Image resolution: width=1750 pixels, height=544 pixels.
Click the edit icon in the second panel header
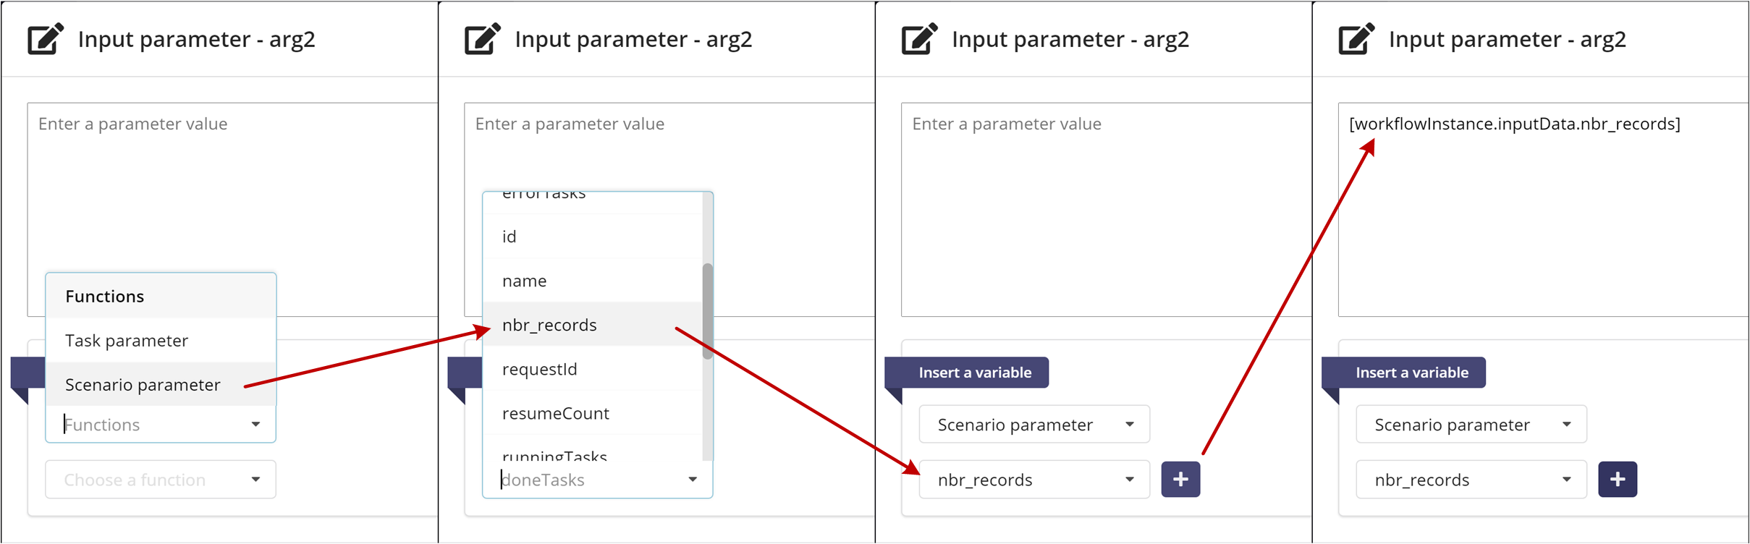(x=483, y=39)
